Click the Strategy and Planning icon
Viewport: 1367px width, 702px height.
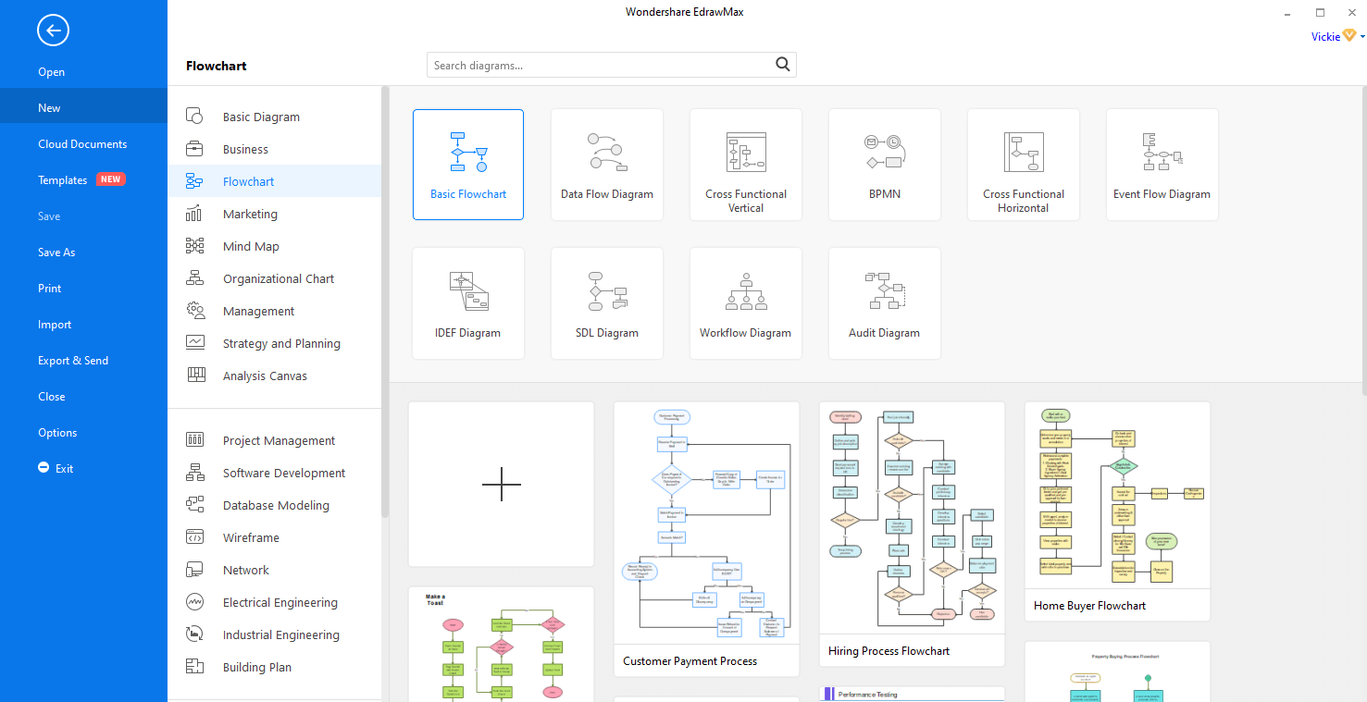194,343
